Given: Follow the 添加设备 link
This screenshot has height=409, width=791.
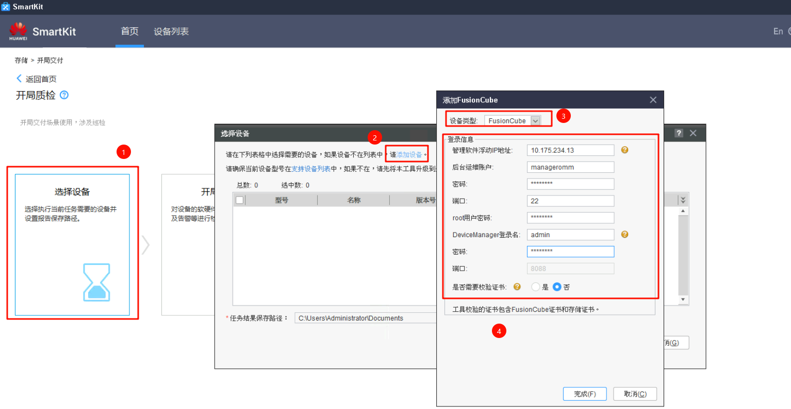Looking at the screenshot, I should pyautogui.click(x=409, y=154).
